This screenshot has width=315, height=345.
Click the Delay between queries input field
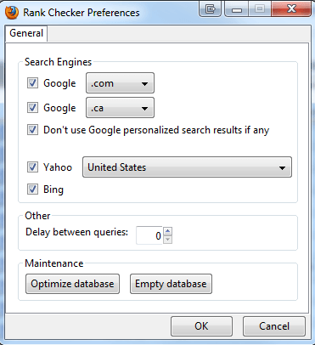click(149, 235)
